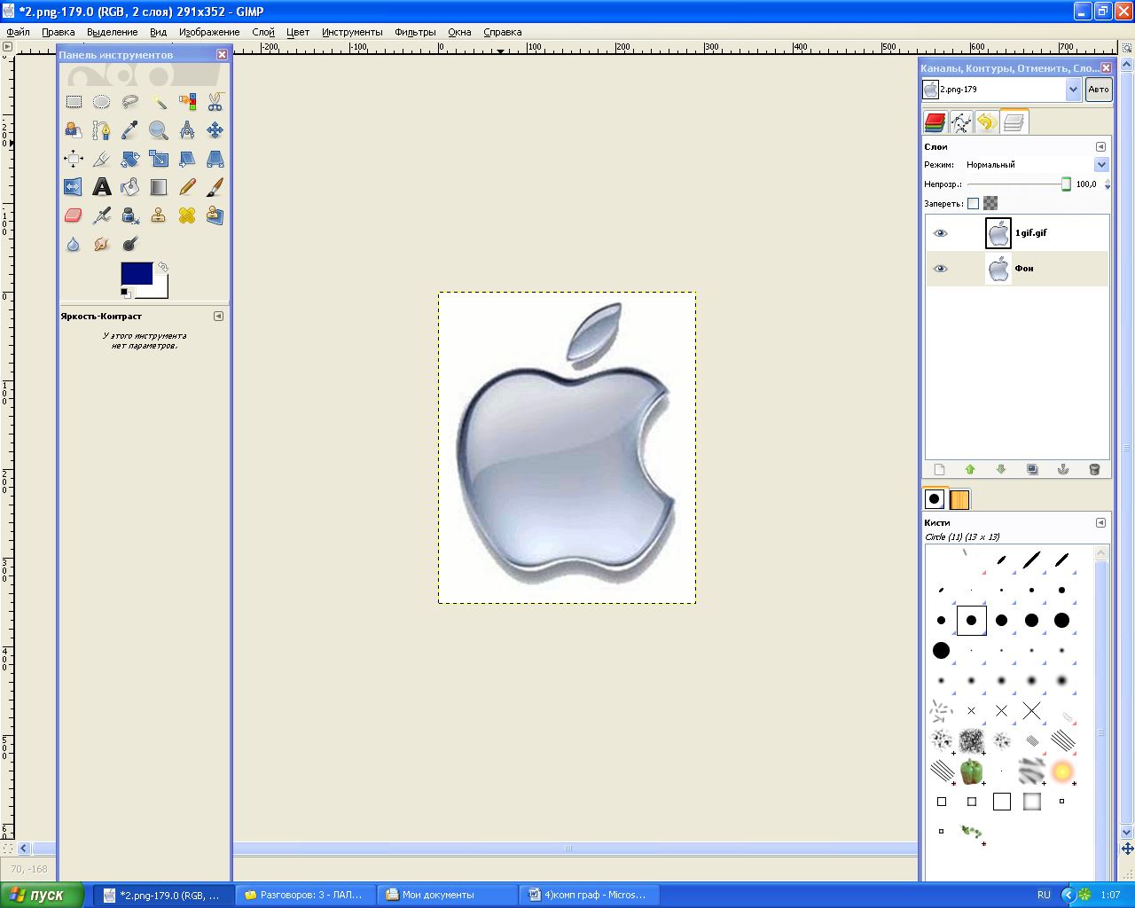Switch to the patterns tab beside brushes
The image size is (1135, 908).
(959, 499)
